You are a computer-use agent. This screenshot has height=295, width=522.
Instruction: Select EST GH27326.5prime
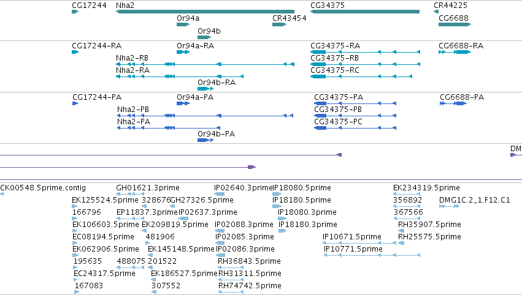click(202, 200)
